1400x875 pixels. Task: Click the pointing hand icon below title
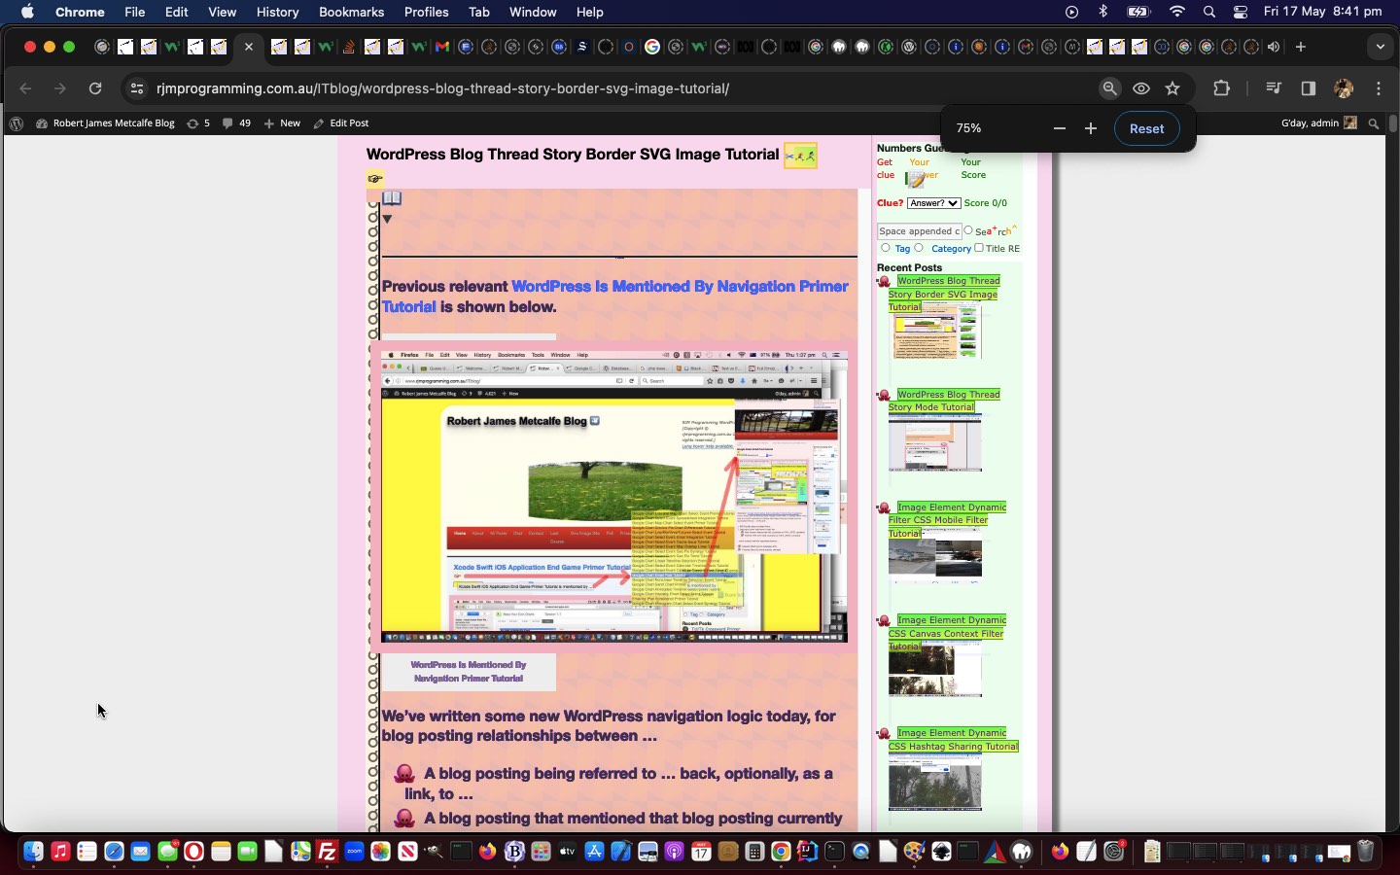click(x=375, y=179)
